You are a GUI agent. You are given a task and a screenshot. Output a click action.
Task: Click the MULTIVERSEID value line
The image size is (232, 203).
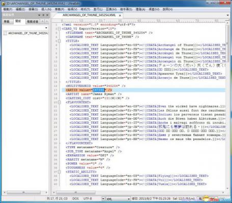[96, 86]
